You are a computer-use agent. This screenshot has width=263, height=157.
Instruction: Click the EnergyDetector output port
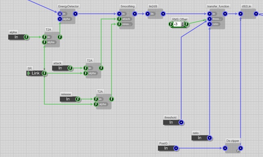click(75, 14)
